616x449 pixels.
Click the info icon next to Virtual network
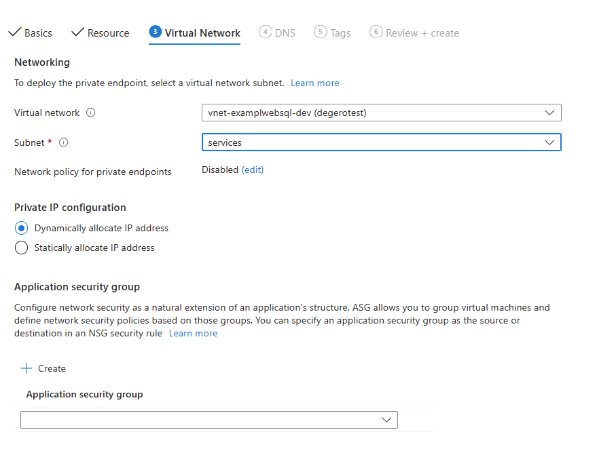pos(91,113)
